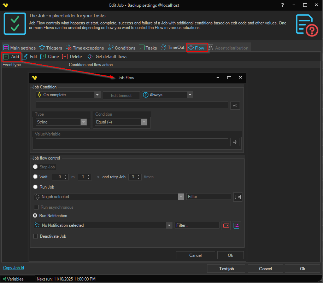Viewport: 323px width, 283px height.
Task: Click Get default flows icon
Action: [x=90, y=57]
